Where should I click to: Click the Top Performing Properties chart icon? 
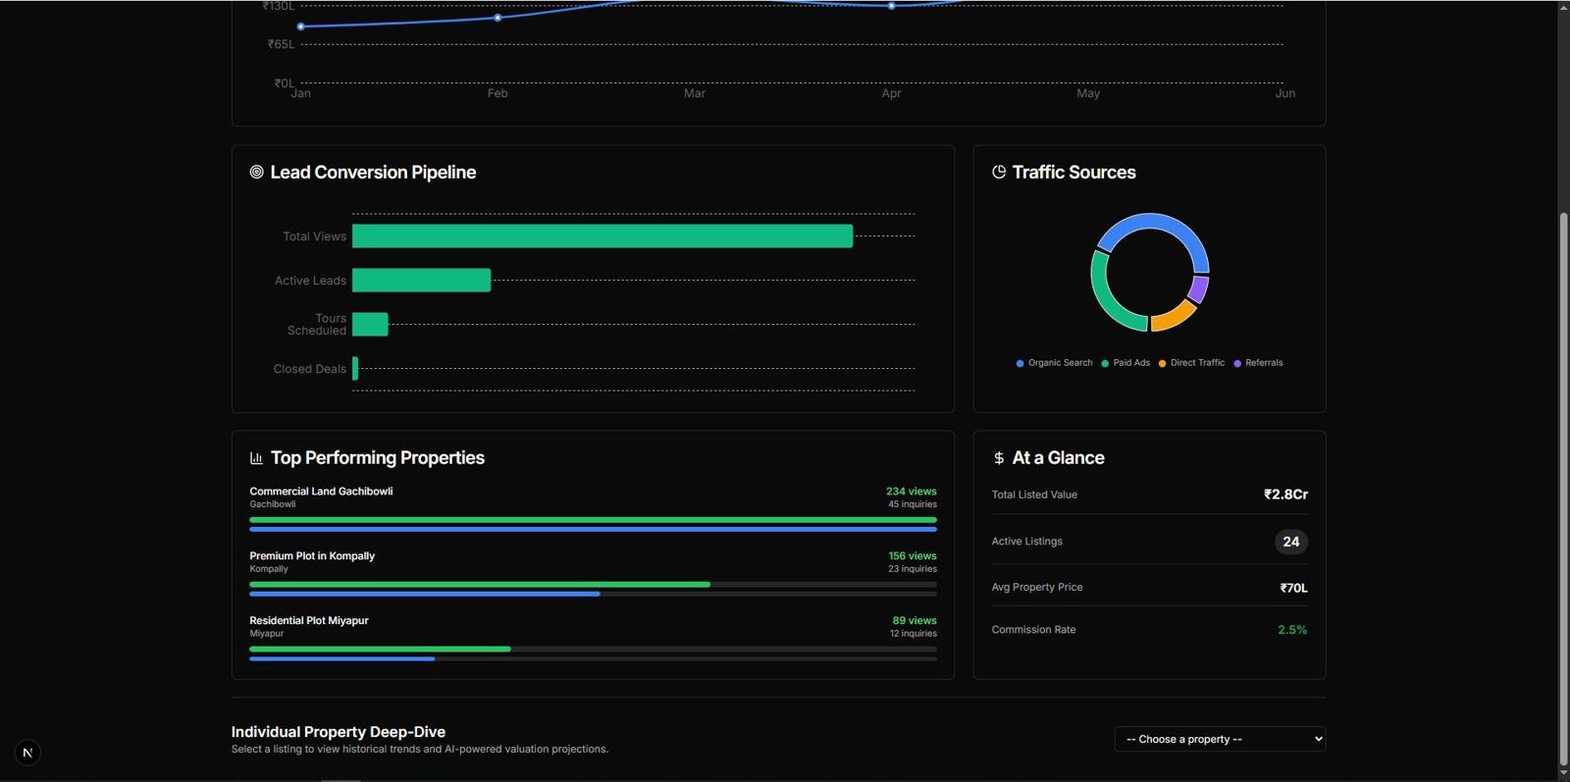click(256, 457)
